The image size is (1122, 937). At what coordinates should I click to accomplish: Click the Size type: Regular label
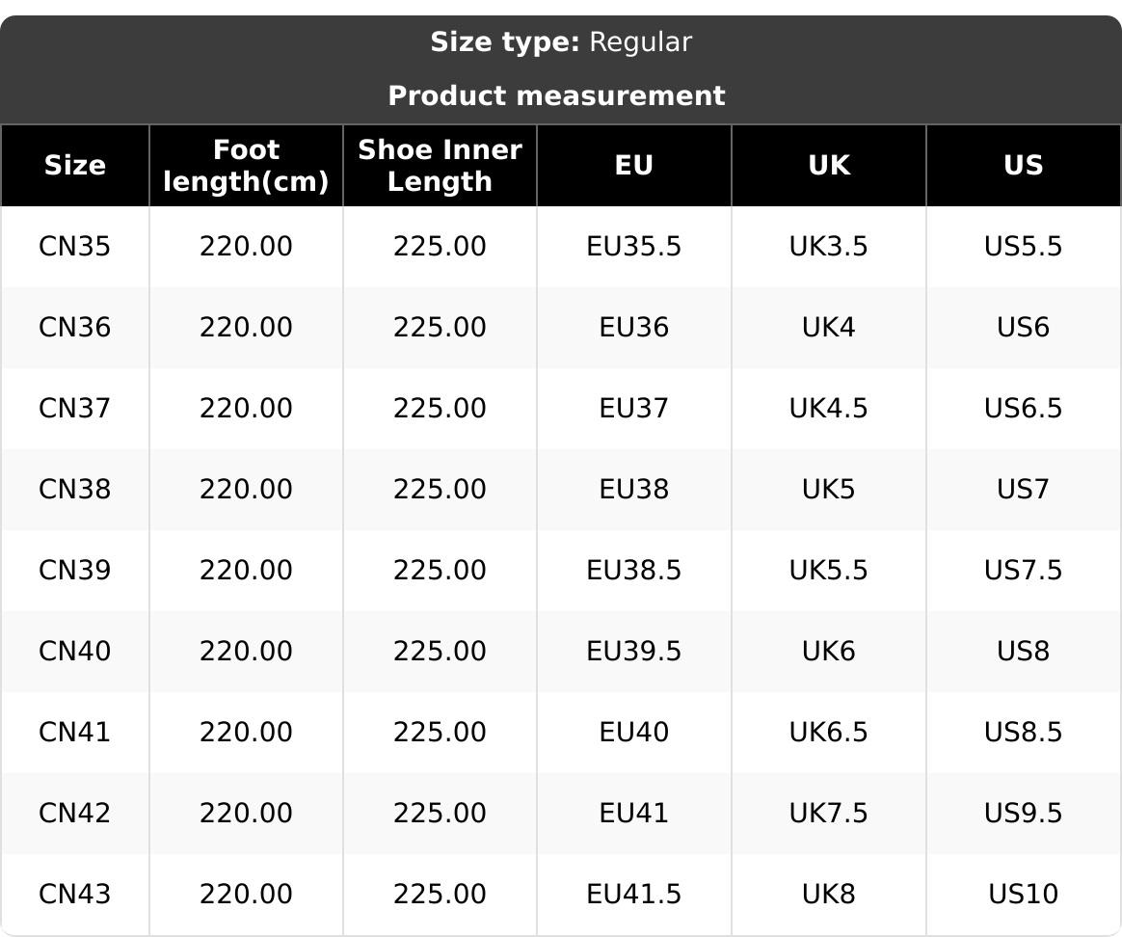(560, 42)
